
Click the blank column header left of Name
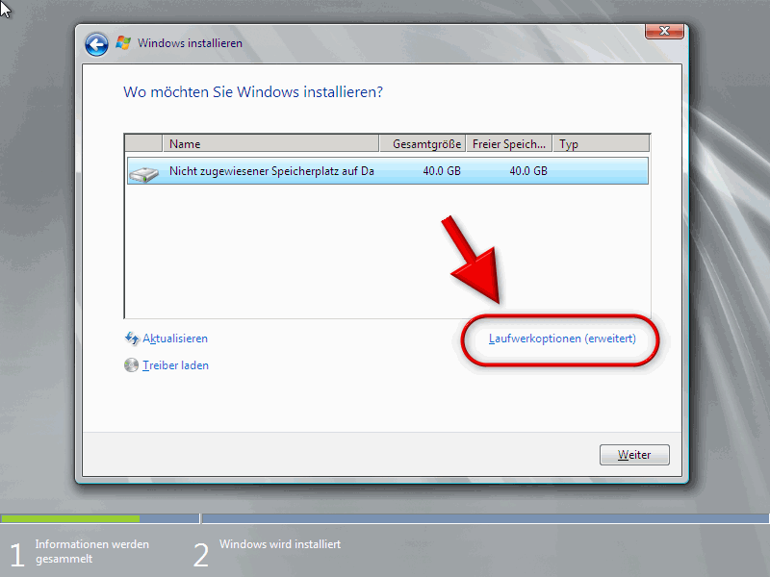point(143,144)
